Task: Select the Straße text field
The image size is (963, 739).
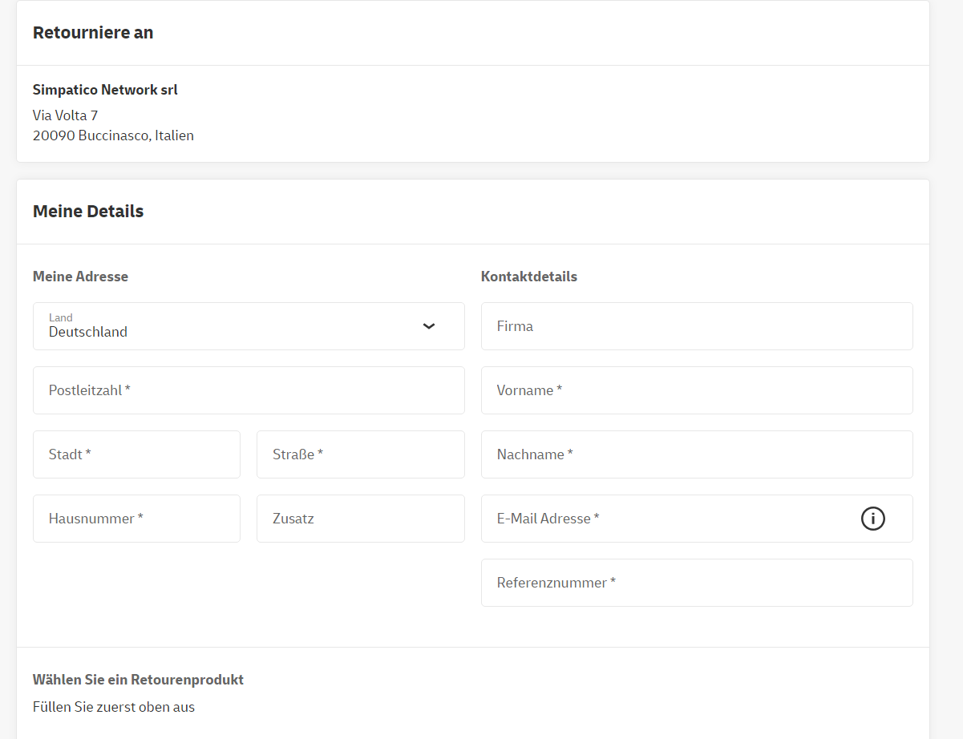Action: pos(360,454)
